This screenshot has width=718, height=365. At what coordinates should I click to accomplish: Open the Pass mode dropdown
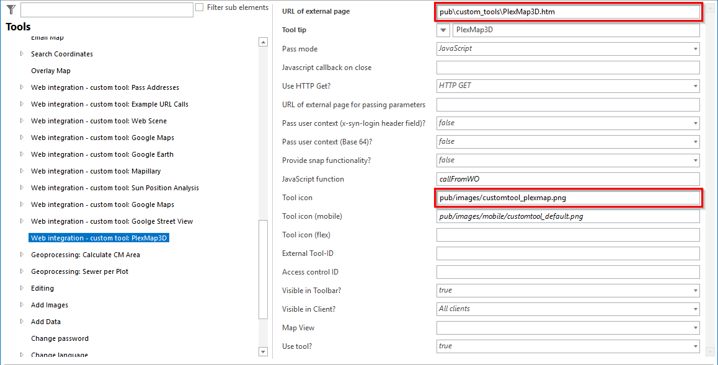(695, 48)
